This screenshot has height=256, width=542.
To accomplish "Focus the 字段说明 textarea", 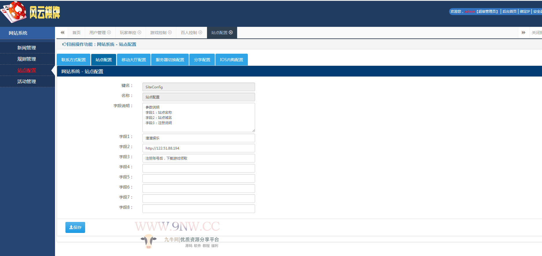I will pos(199,117).
